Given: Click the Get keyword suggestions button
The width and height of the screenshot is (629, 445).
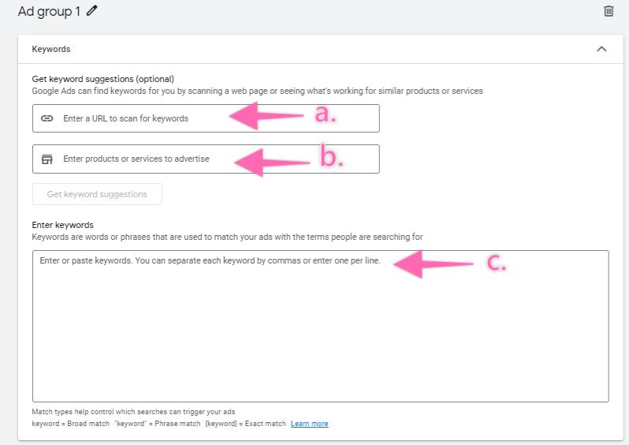Looking at the screenshot, I should 97,194.
